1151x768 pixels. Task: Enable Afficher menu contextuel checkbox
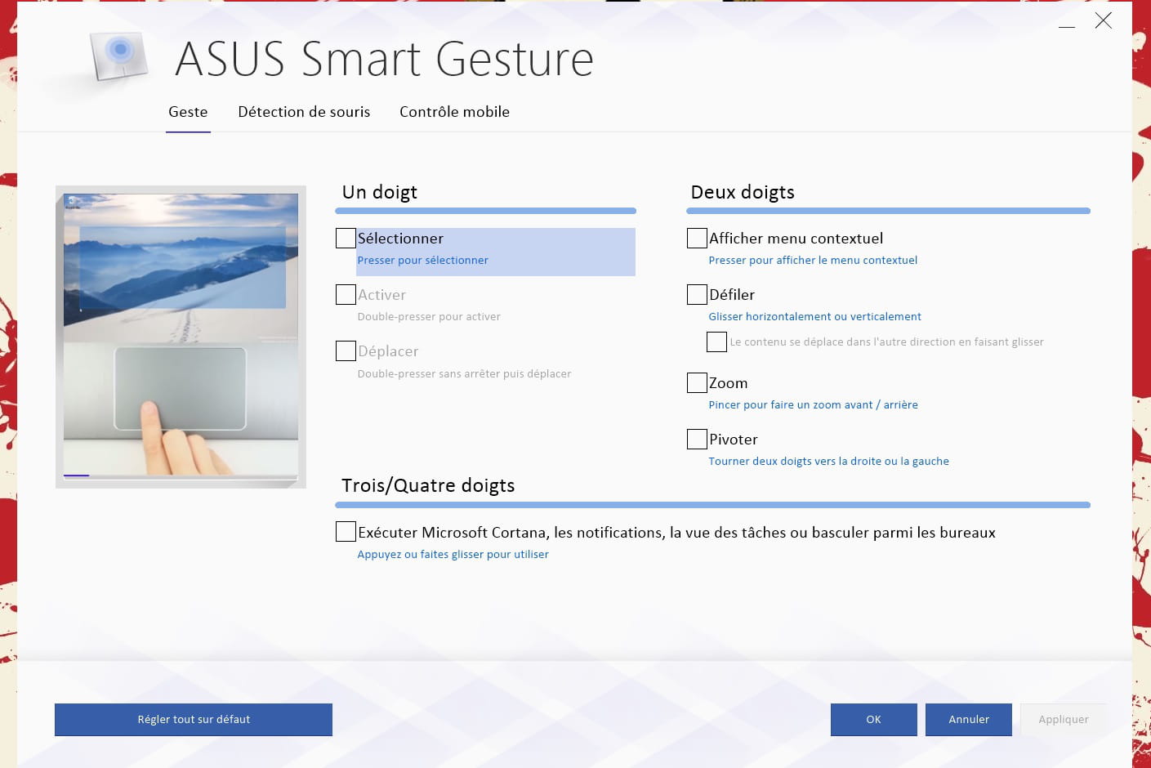click(697, 238)
